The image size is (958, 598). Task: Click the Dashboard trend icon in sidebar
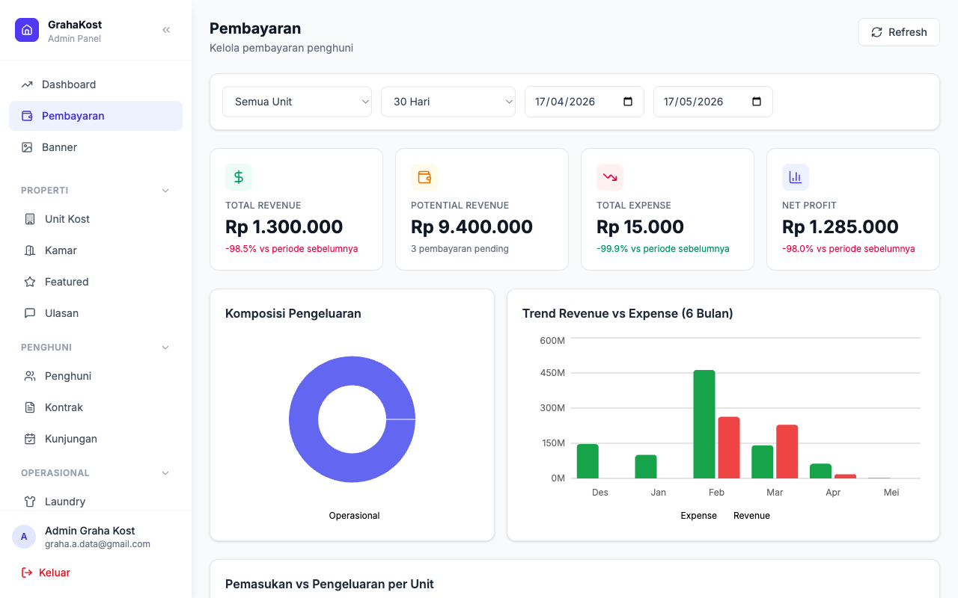27,84
